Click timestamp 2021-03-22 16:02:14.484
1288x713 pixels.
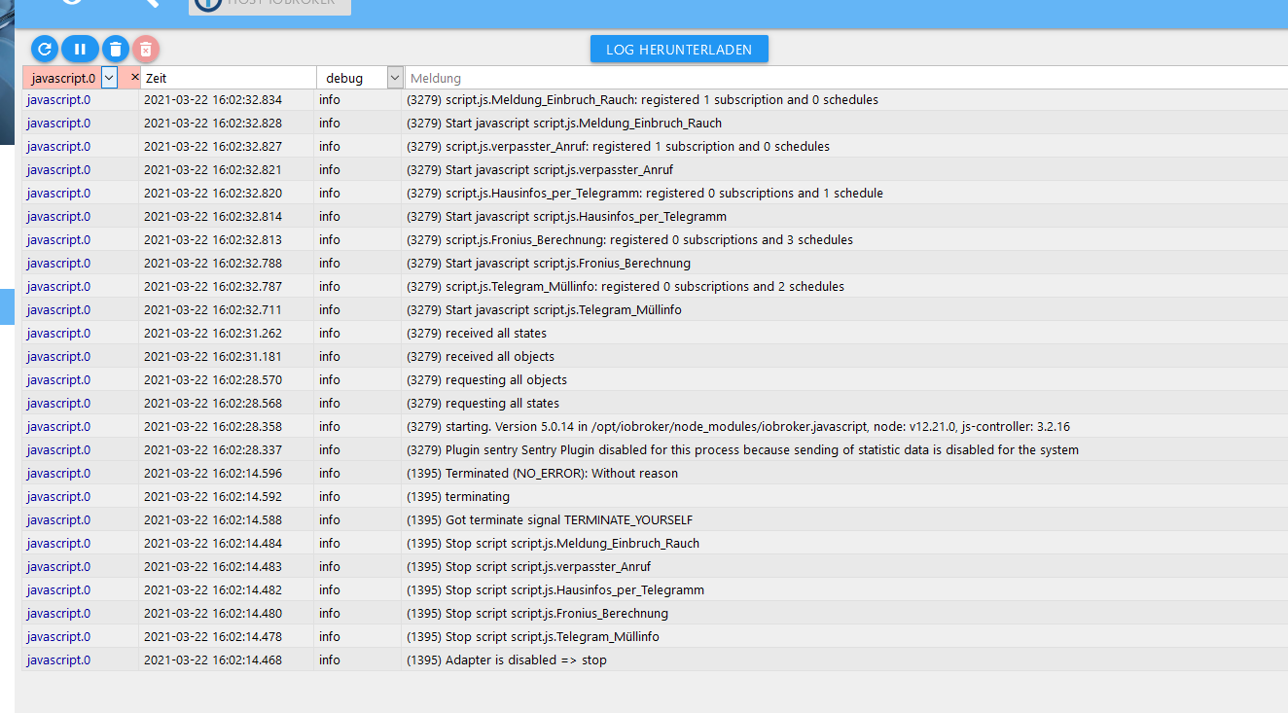tap(213, 544)
